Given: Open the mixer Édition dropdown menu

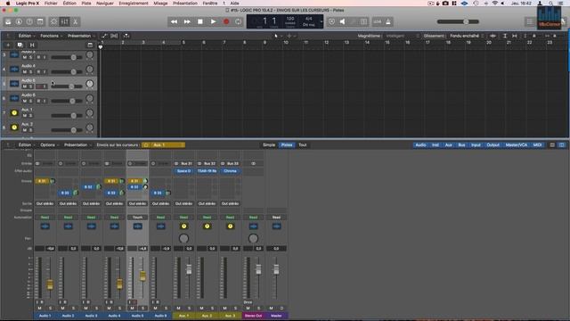Looking at the screenshot, I should [26, 144].
